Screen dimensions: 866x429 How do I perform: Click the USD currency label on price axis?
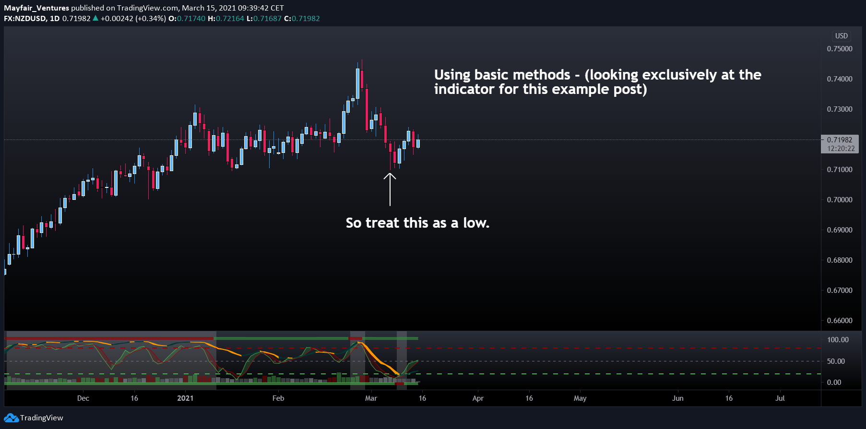click(842, 36)
